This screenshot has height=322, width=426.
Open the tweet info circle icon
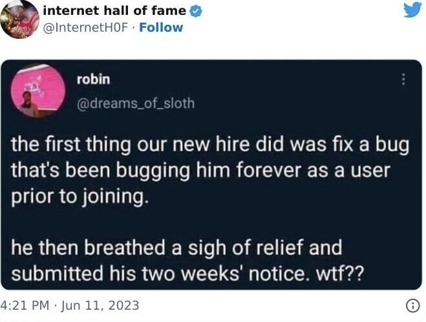pyautogui.click(x=412, y=306)
